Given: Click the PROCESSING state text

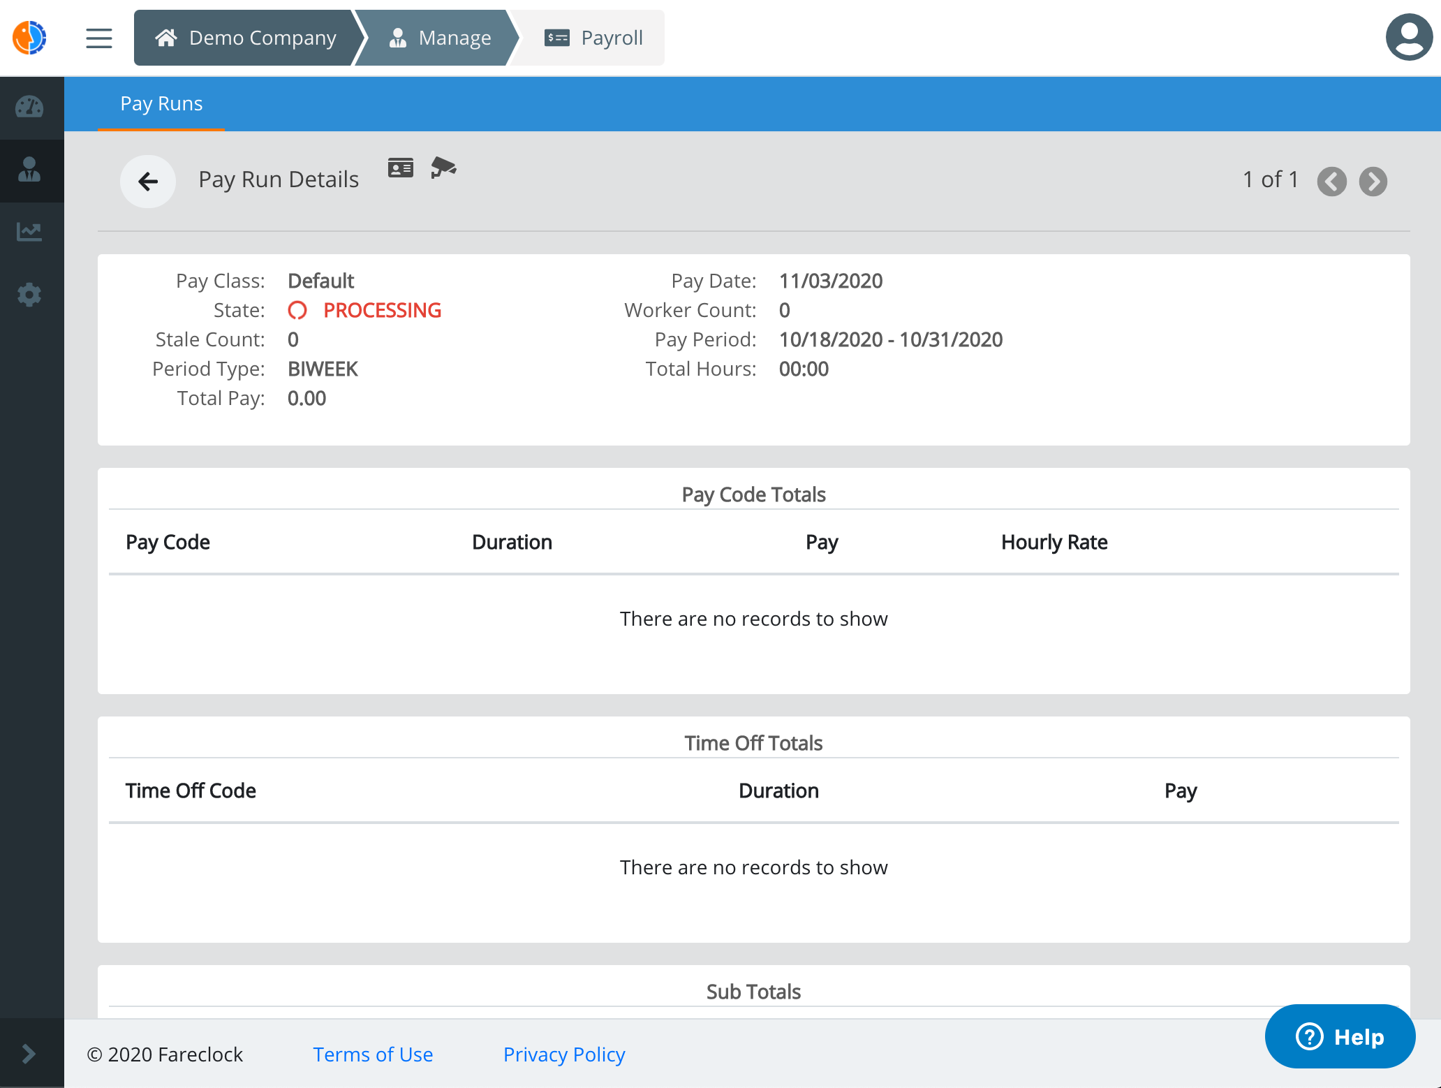Looking at the screenshot, I should pyautogui.click(x=383, y=310).
